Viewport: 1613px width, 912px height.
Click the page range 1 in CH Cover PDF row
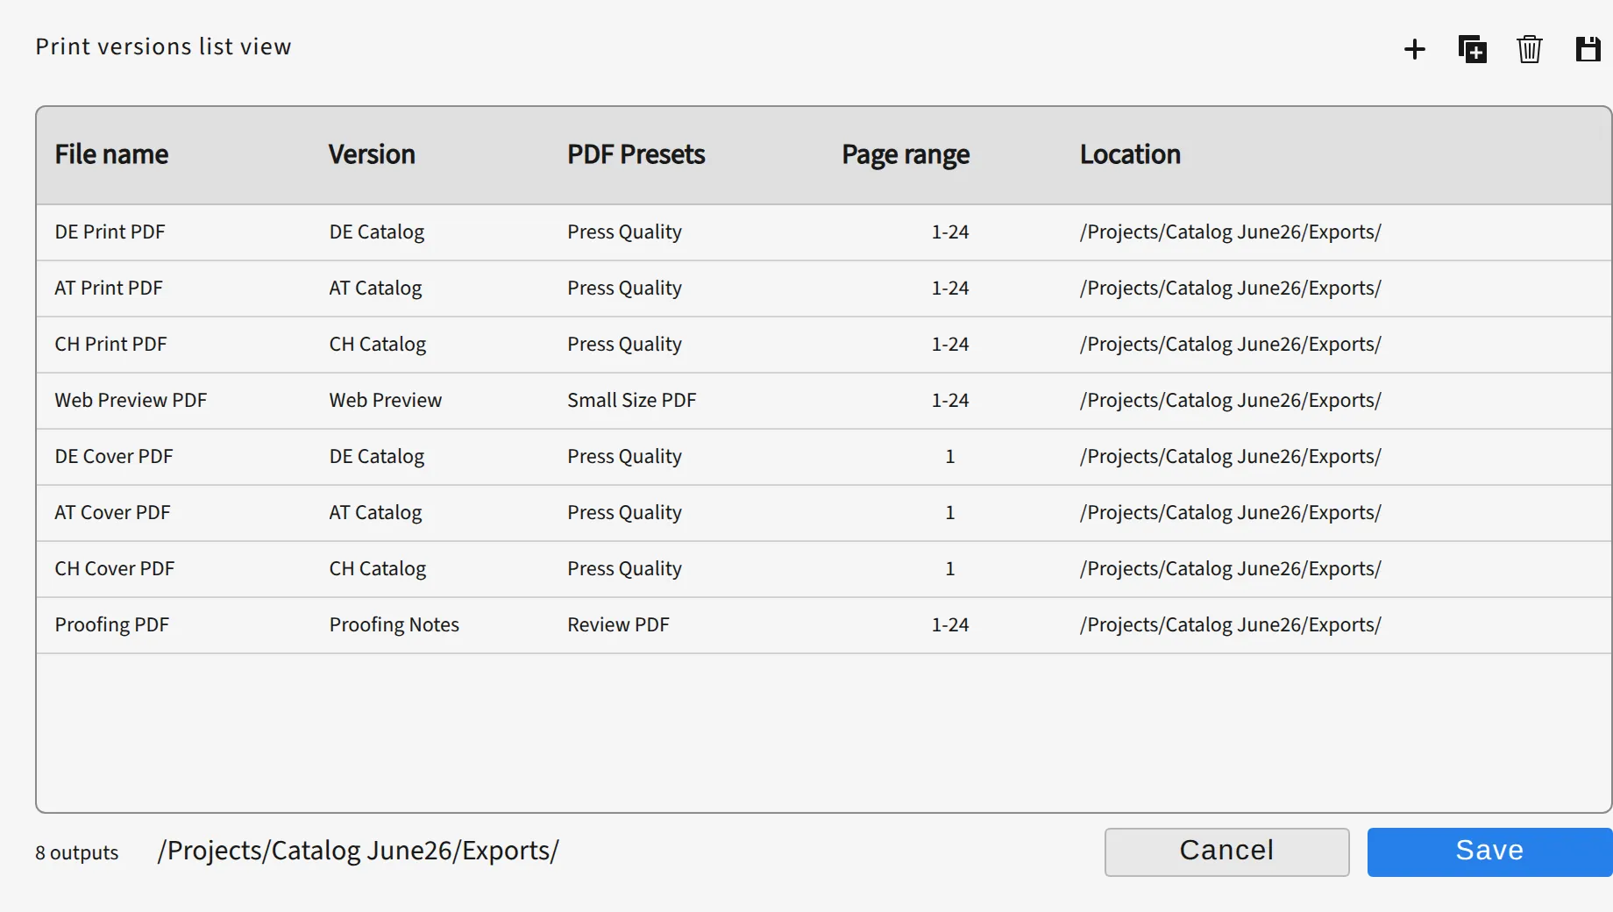(x=949, y=569)
